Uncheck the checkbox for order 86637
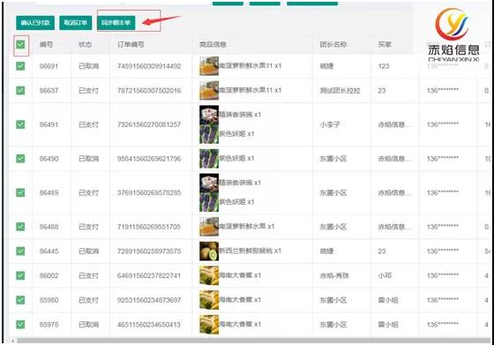The image size is (494, 345). coord(20,90)
